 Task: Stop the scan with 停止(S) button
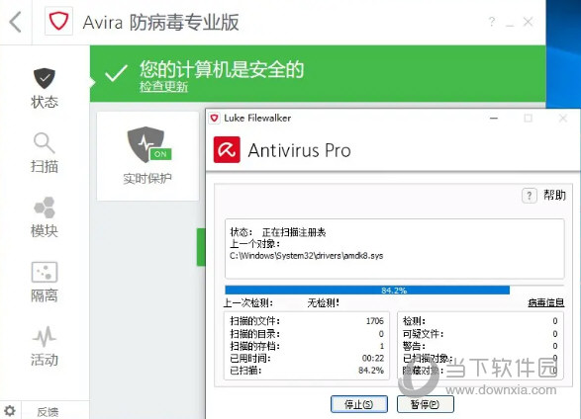359,404
